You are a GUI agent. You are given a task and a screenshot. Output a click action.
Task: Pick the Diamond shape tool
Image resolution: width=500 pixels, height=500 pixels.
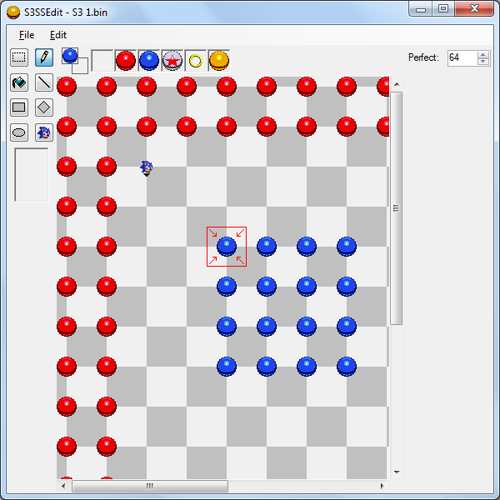(x=44, y=107)
